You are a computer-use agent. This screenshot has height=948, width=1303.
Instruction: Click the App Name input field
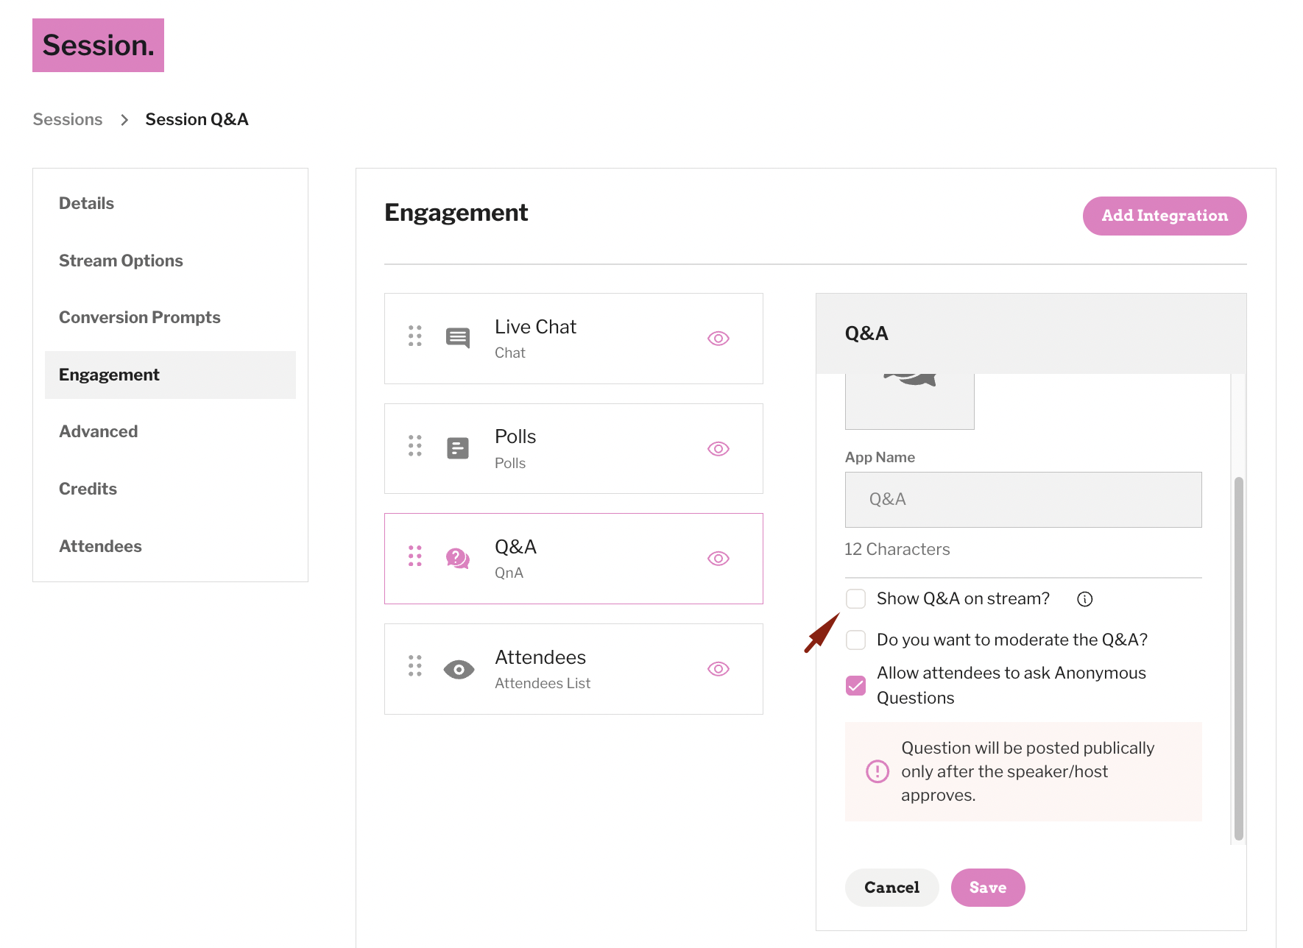point(1023,500)
